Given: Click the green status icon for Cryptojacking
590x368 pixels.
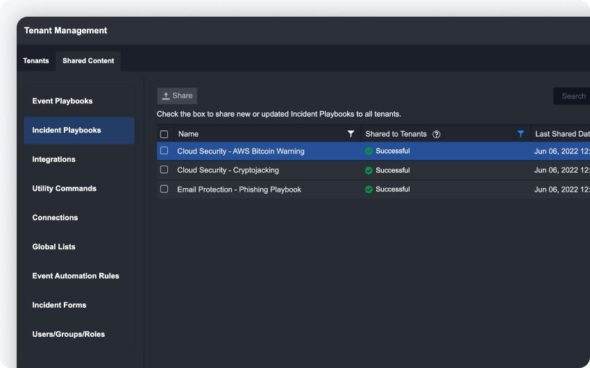Looking at the screenshot, I should [369, 170].
